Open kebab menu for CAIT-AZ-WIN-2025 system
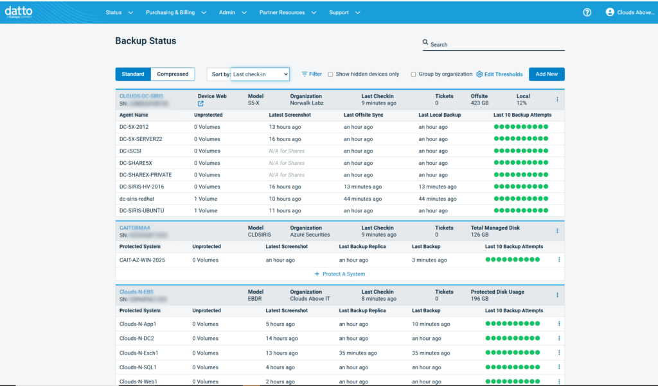Image resolution: width=658 pixels, height=386 pixels. point(559,260)
